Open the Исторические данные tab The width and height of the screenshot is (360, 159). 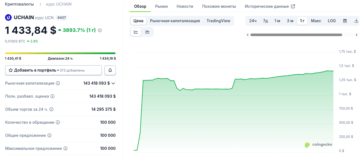point(270,6)
